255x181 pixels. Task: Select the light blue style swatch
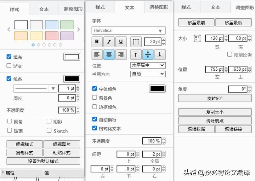tap(52, 25)
